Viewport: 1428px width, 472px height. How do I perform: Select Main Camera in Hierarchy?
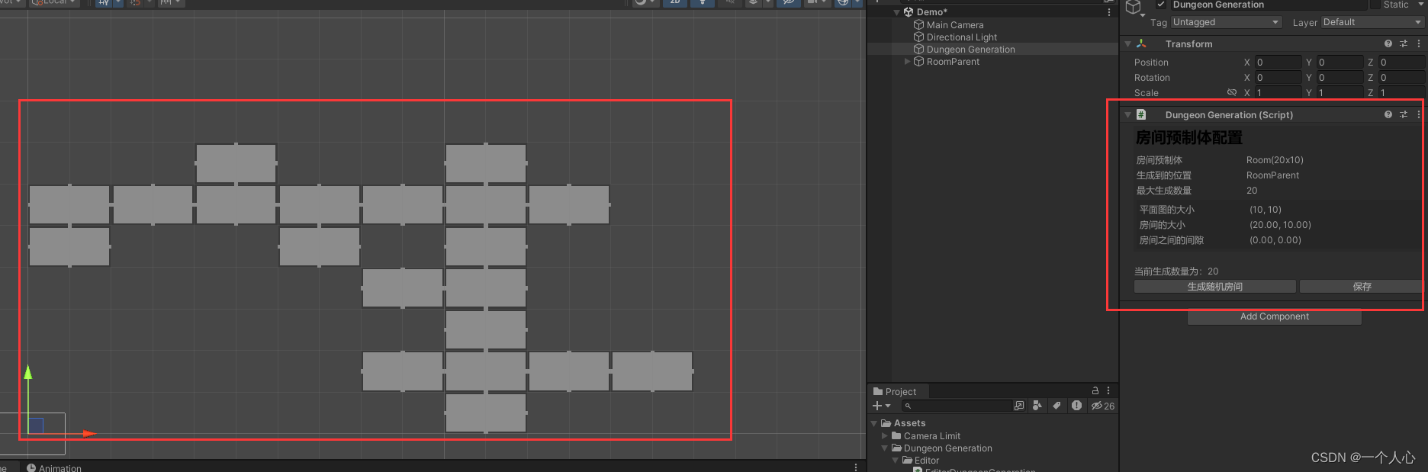point(955,25)
